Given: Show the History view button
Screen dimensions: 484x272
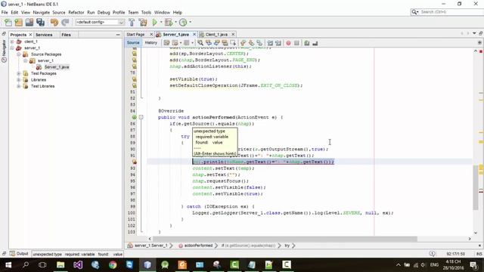Looking at the screenshot, I should click(151, 43).
